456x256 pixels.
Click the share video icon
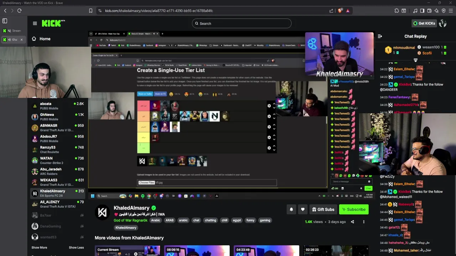point(352,222)
